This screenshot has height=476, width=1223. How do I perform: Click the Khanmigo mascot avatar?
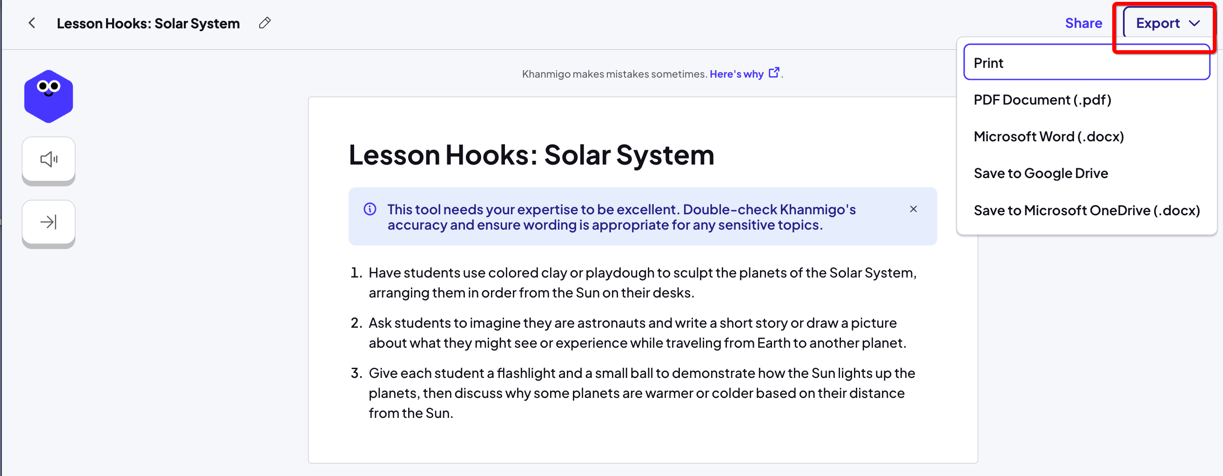(48, 96)
